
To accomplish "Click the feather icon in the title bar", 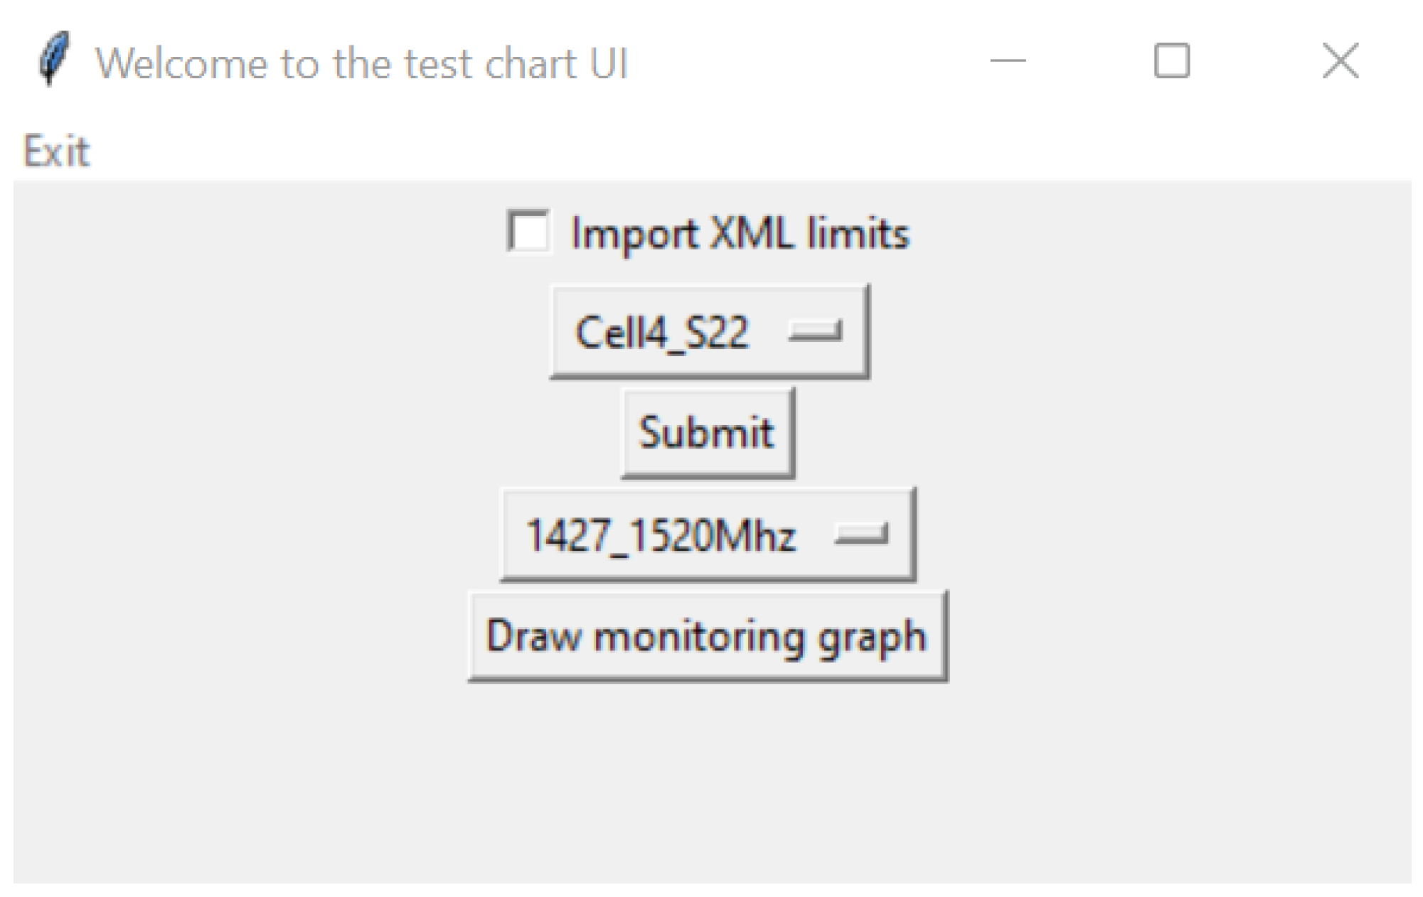I will point(54,60).
